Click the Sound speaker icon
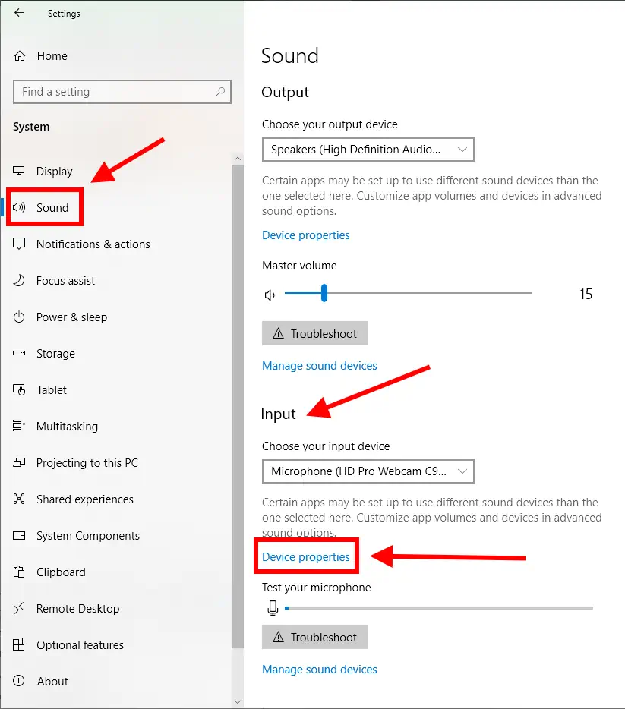Viewport: 625px width, 709px height. 20,206
